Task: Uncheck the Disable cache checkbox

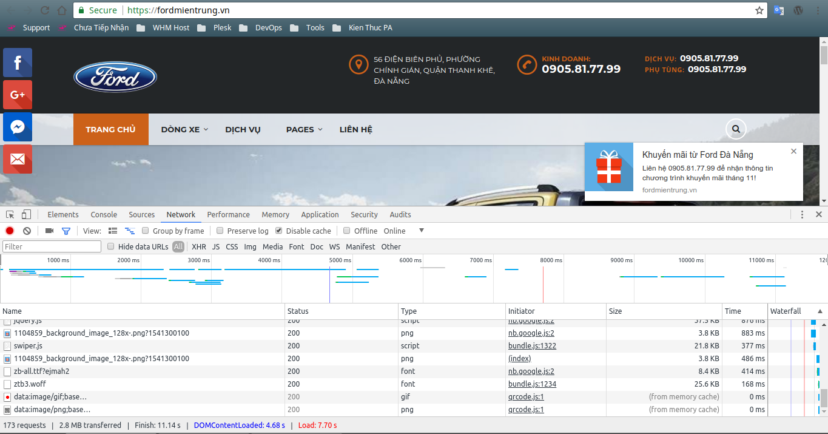Action: (x=278, y=231)
